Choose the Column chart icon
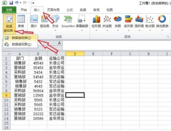This screenshot has height=131, width=171. 96,19
